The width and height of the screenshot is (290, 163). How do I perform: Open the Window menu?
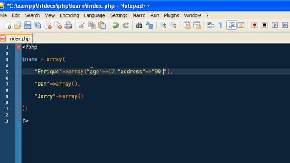[193, 15]
